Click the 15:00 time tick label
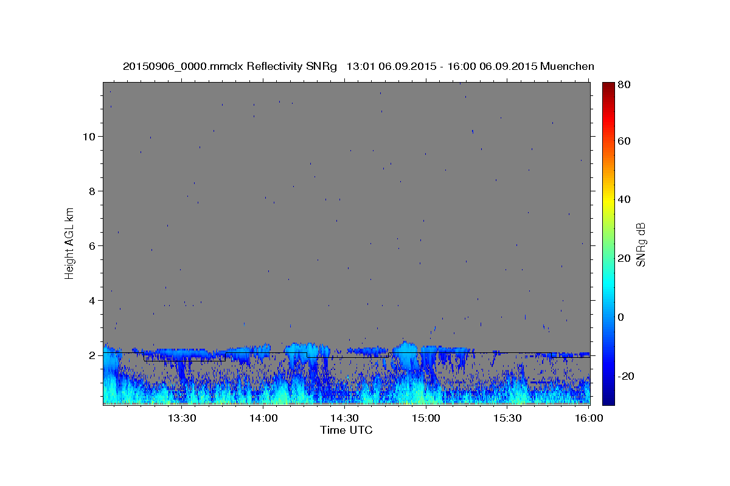The image size is (730, 486). pos(426,419)
